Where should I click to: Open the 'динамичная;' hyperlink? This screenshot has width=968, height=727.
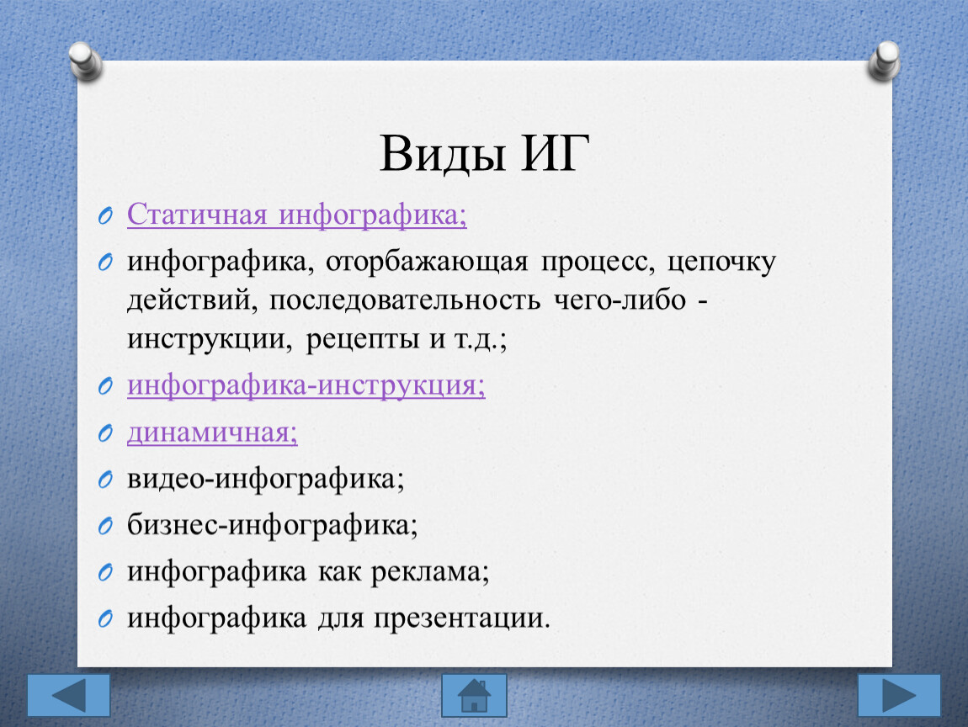[212, 432]
